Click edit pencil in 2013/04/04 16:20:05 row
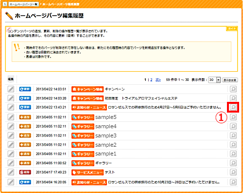Viewport: 243px width, 193px height. (x=11, y=182)
